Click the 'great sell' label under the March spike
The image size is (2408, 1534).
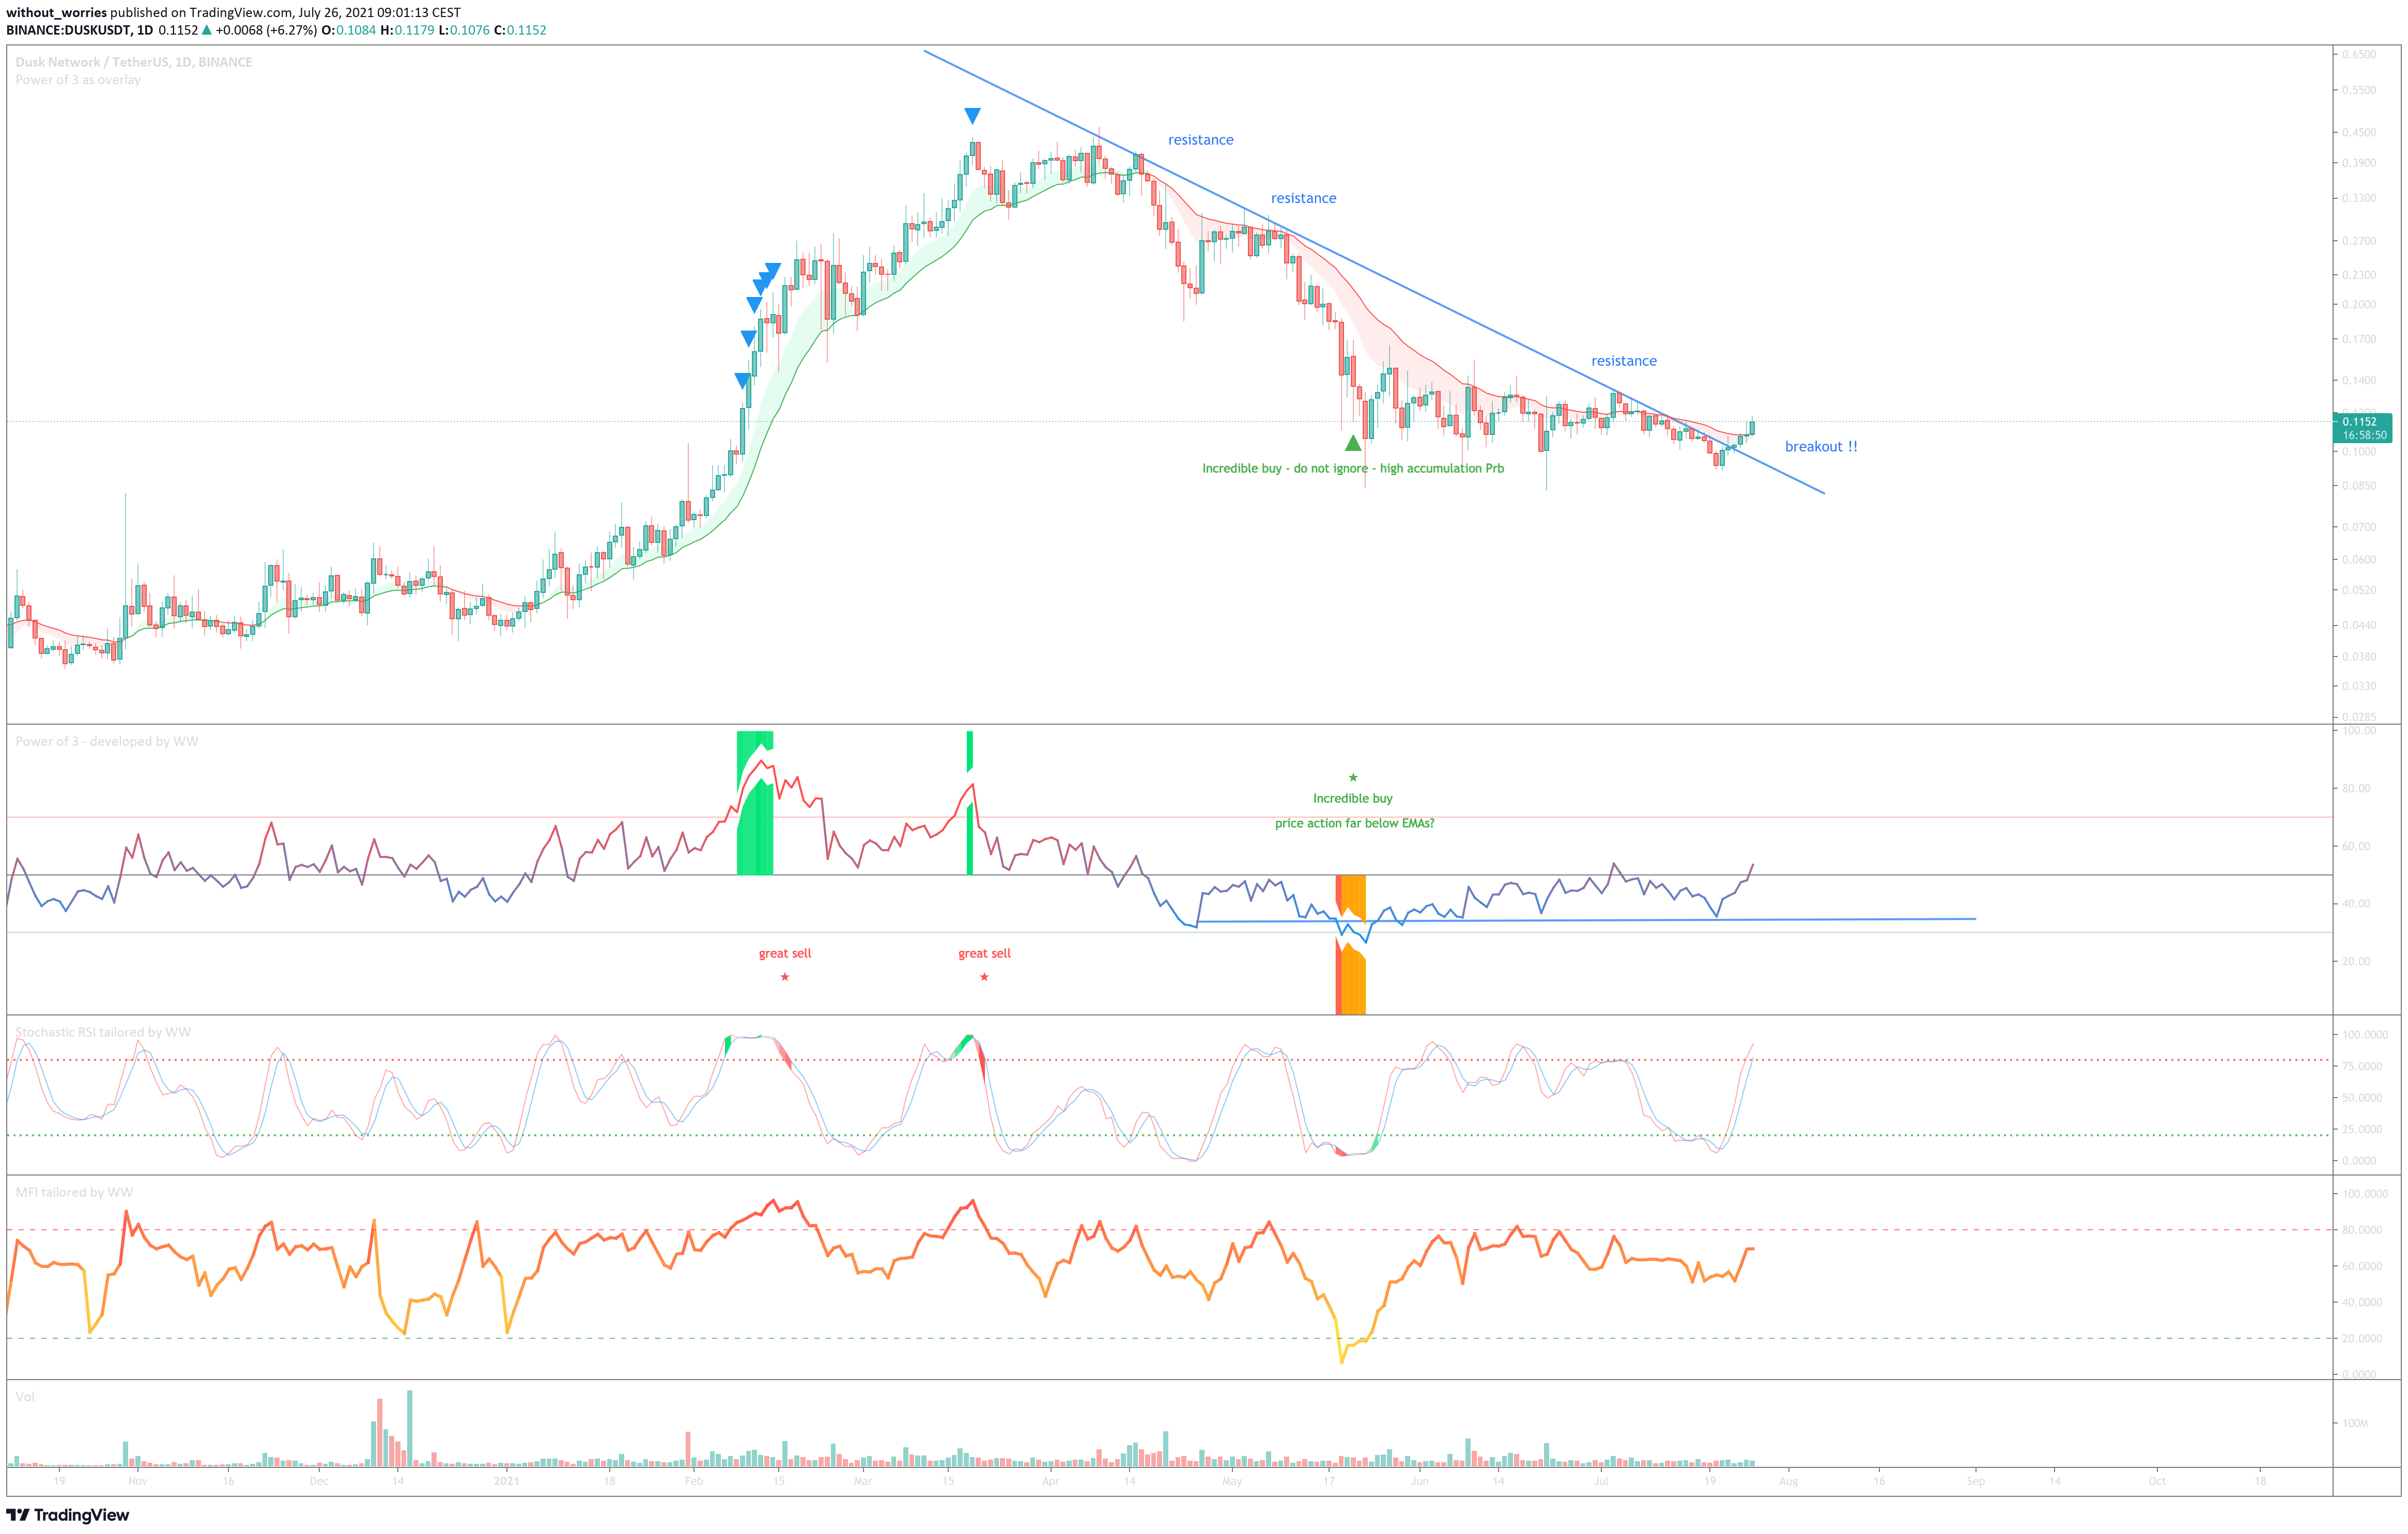point(984,953)
